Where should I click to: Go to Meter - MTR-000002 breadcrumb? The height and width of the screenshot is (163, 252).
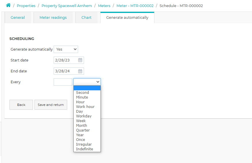coord(135,6)
